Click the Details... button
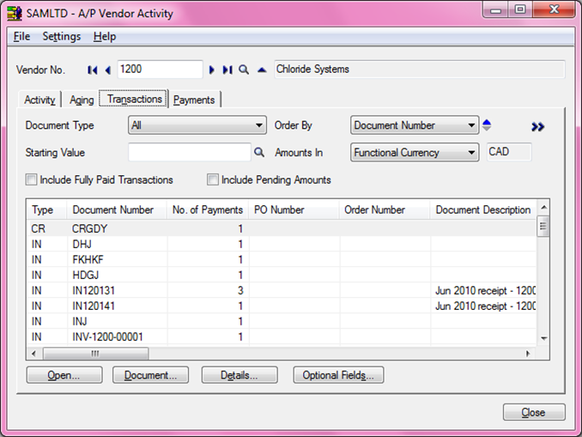The height and width of the screenshot is (437, 582). [239, 375]
